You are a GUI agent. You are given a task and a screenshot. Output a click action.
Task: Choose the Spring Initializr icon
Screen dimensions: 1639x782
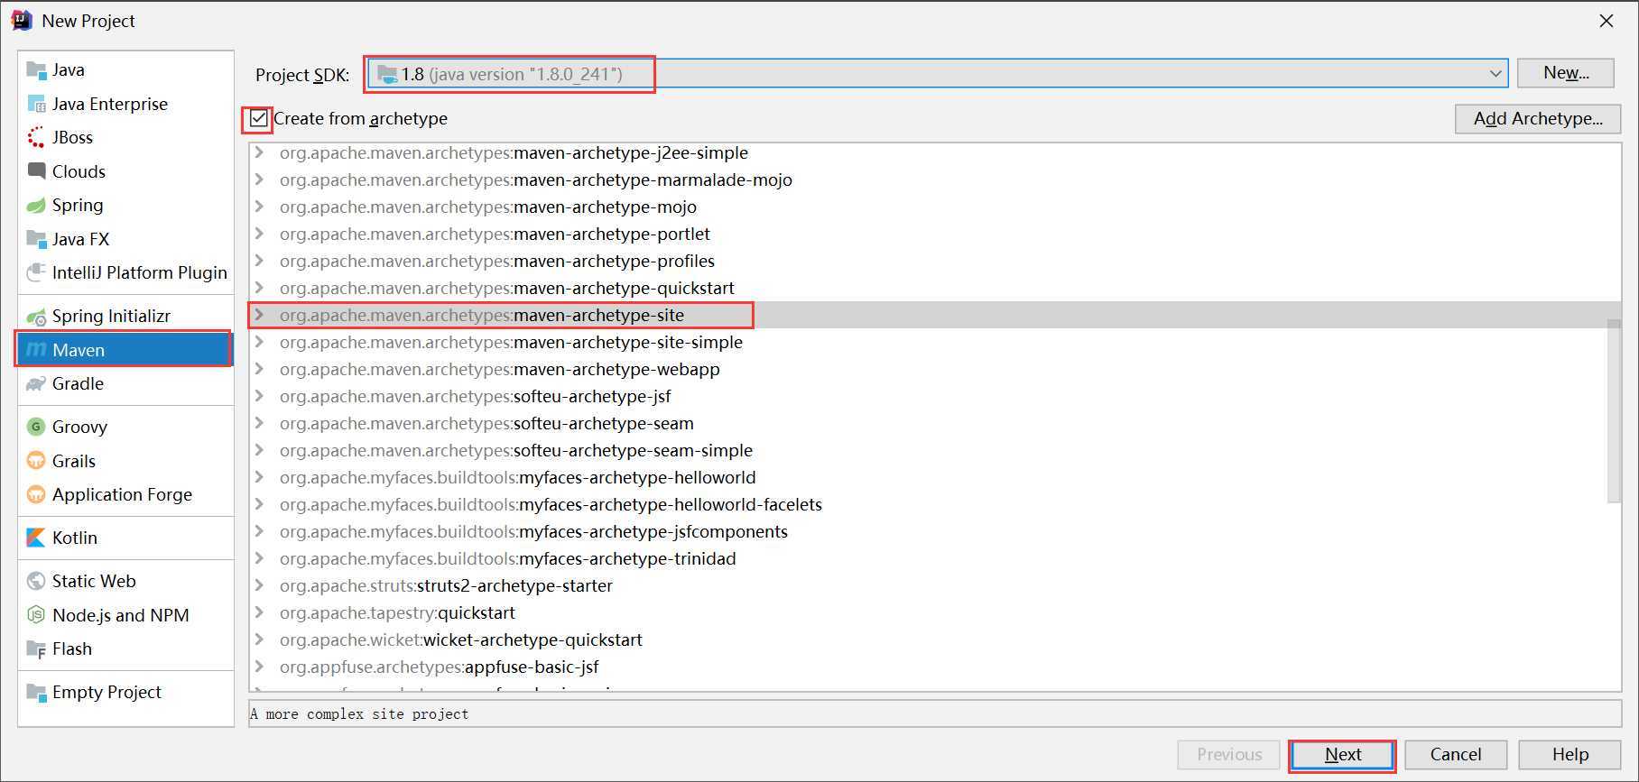point(36,316)
